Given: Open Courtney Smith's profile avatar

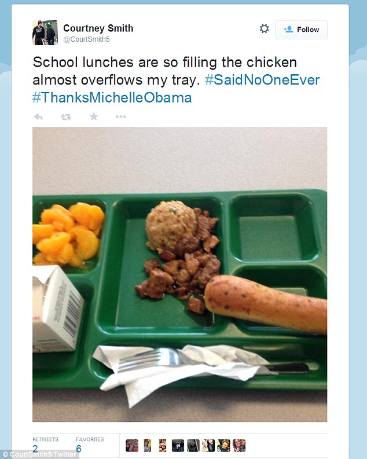Looking at the screenshot, I should pyautogui.click(x=45, y=32).
